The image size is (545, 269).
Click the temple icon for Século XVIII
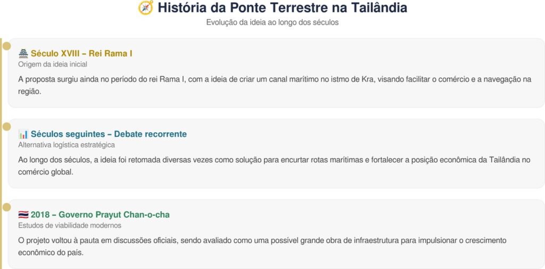pyautogui.click(x=23, y=53)
